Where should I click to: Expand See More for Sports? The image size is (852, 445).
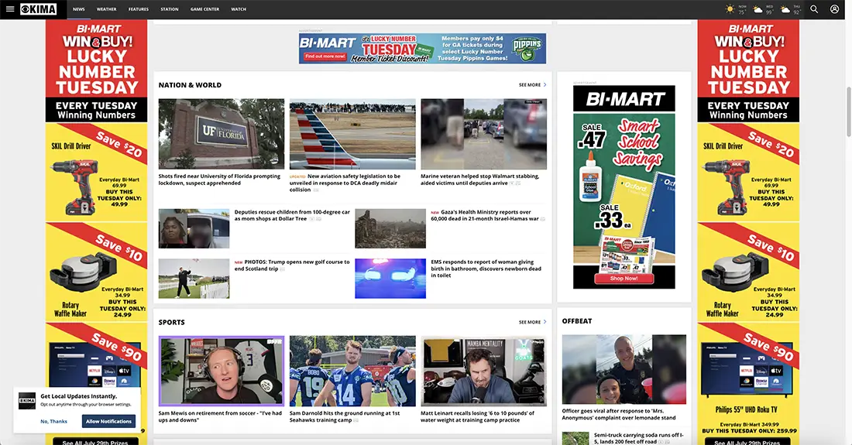coord(533,322)
